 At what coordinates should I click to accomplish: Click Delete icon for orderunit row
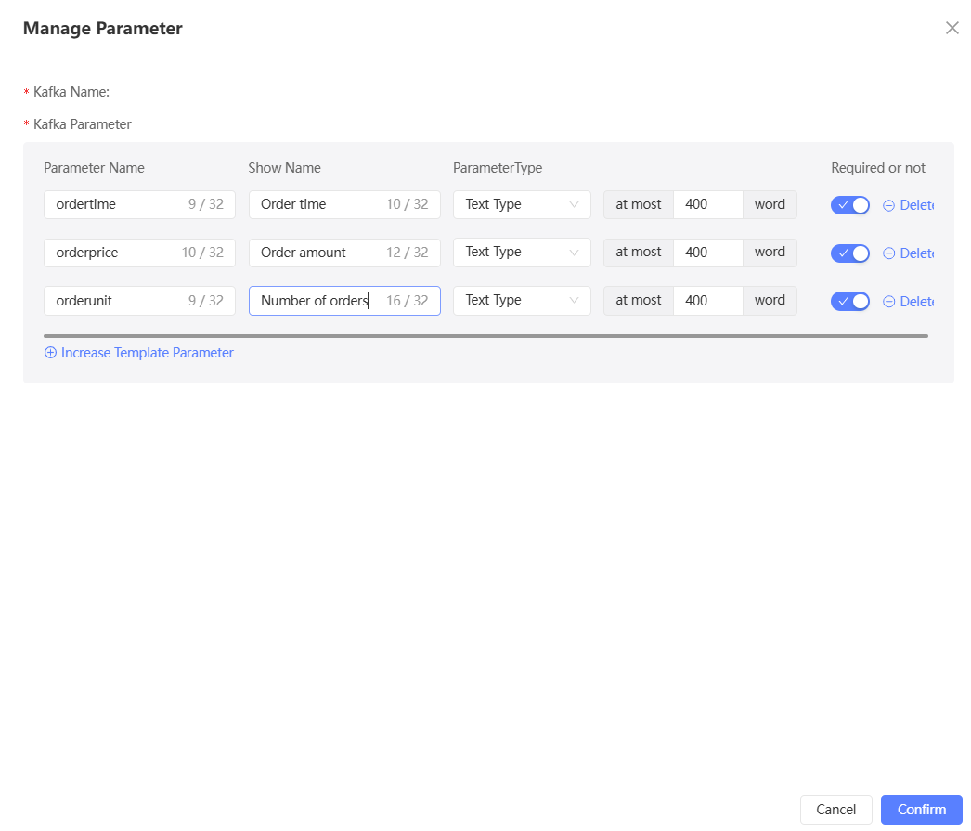tap(888, 302)
